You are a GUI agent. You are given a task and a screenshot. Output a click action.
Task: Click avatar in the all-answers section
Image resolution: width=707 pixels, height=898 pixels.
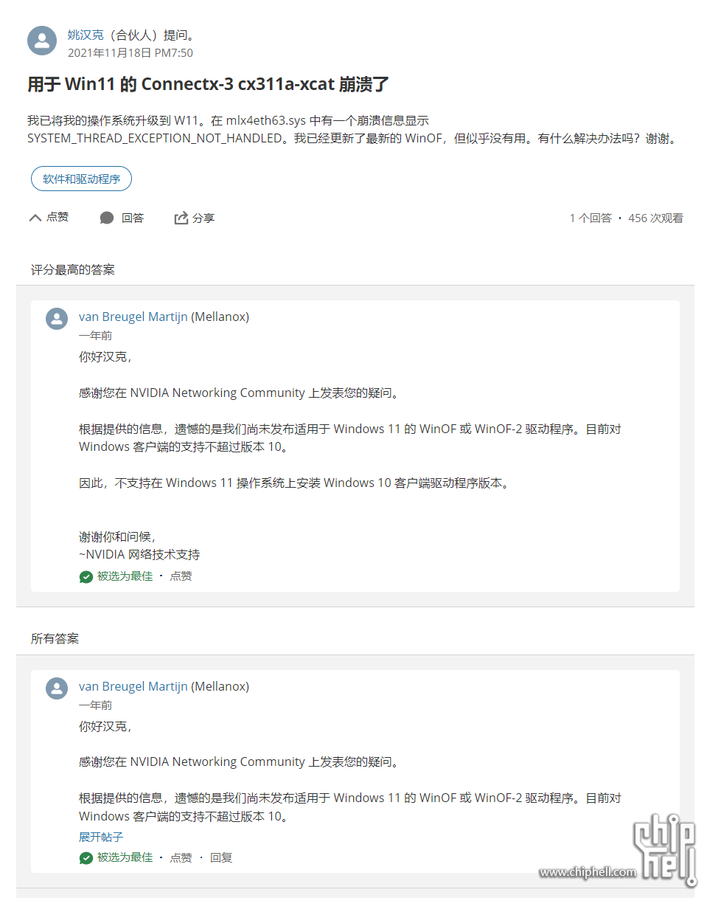(57, 689)
